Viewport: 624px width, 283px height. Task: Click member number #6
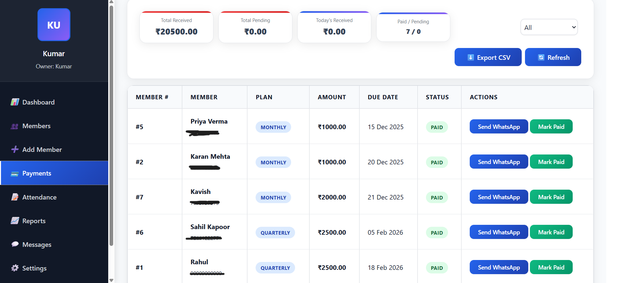coord(139,232)
